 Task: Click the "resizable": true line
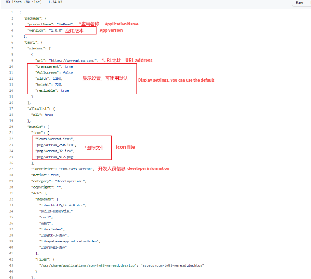coord(52,90)
